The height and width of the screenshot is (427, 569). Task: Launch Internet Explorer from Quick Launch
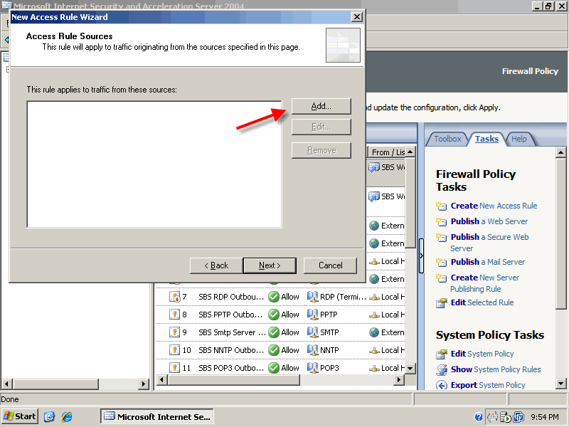point(67,417)
